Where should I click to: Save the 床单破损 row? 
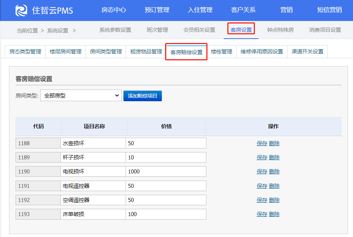[262, 214]
